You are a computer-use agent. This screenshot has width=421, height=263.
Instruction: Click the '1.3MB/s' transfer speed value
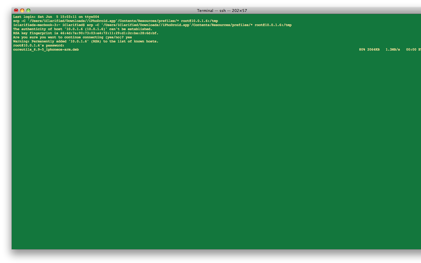pos(393,50)
